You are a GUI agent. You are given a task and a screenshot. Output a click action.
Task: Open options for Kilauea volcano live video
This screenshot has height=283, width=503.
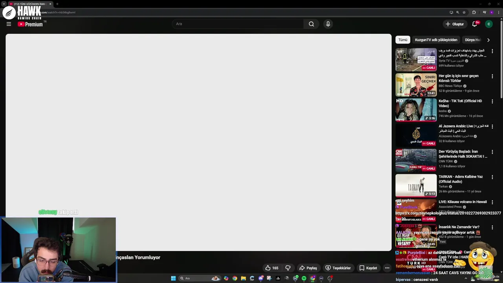(x=492, y=202)
